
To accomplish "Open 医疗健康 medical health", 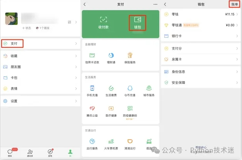I will click(111, 111).
